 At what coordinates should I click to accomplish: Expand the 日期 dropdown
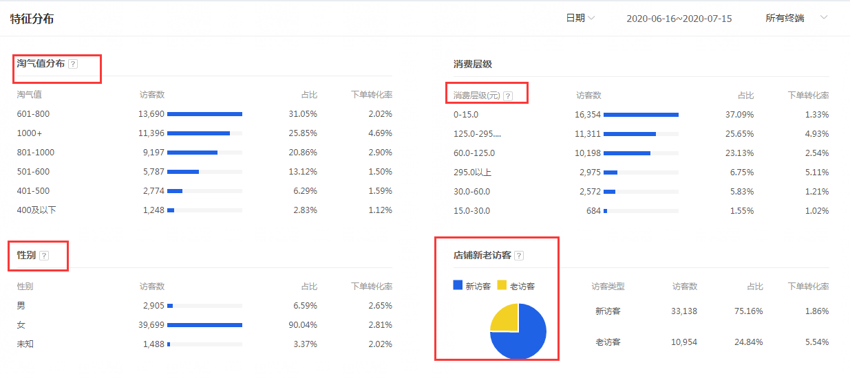tap(580, 18)
